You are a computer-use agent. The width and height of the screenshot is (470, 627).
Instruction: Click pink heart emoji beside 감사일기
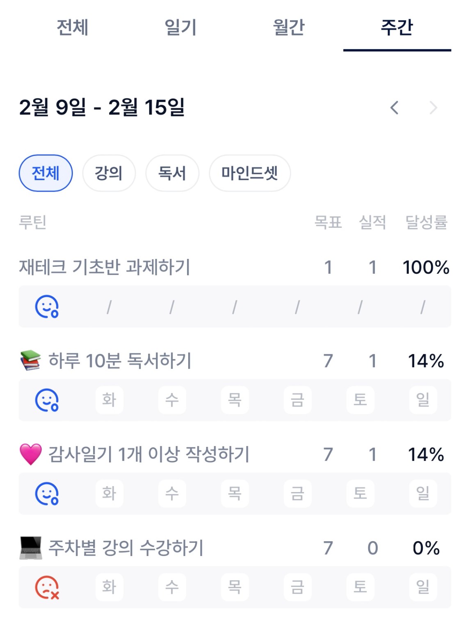31,454
